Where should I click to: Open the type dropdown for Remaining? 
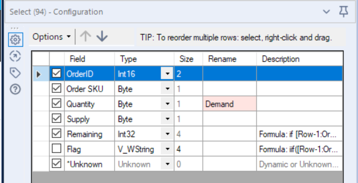167,134
